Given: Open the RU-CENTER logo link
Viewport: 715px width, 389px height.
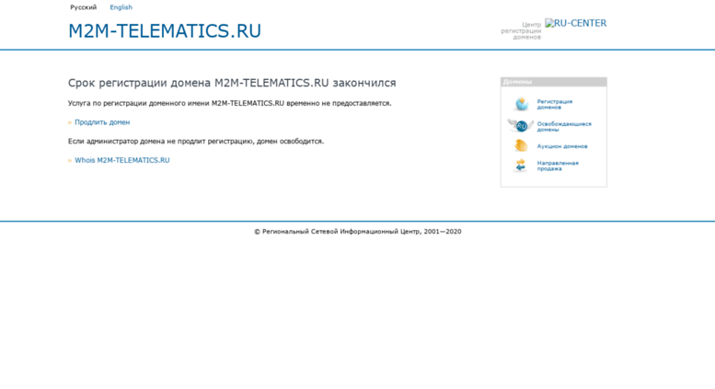Looking at the screenshot, I should tap(575, 23).
